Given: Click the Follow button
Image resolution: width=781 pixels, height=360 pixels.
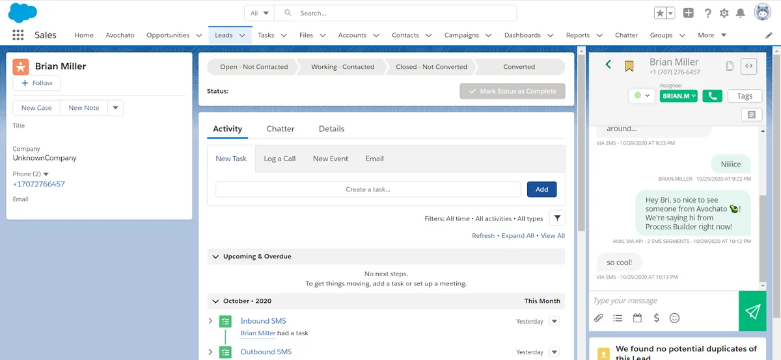Looking at the screenshot, I should point(37,83).
